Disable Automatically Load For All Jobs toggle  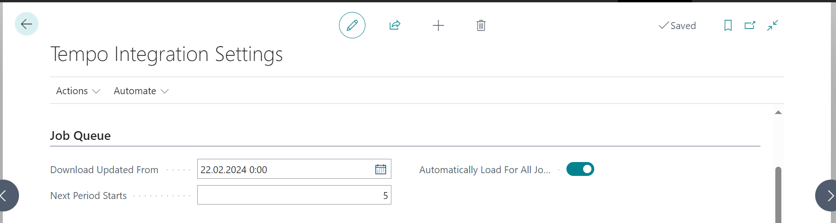[x=580, y=169]
